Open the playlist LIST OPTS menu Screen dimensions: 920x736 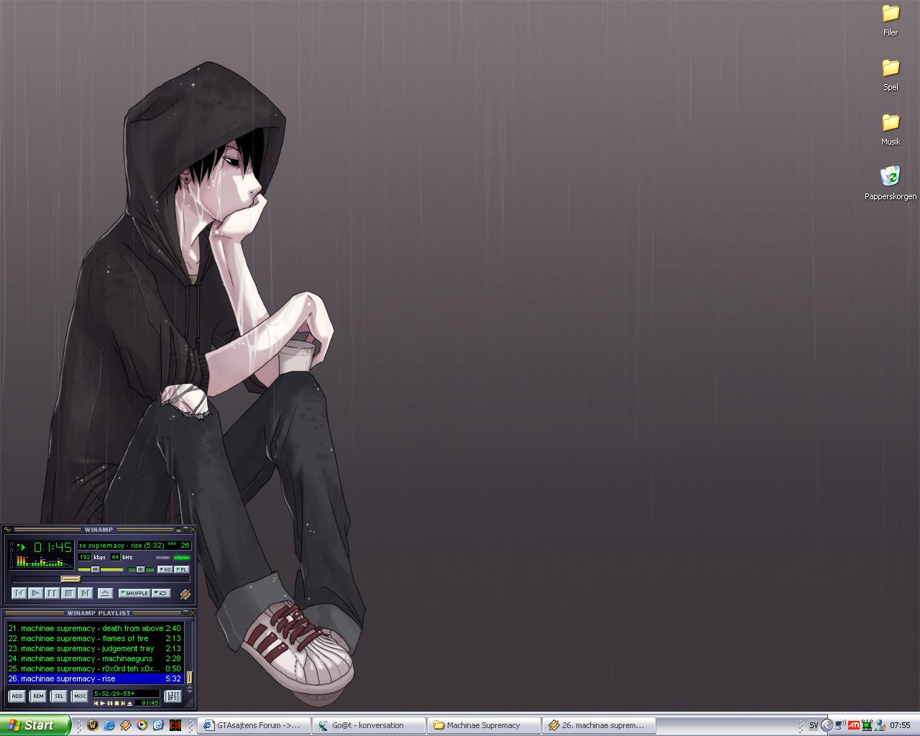tap(173, 696)
